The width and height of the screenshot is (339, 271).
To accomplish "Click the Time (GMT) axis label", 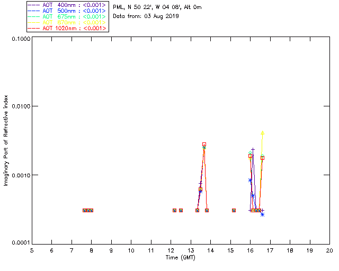I will (180, 258).
